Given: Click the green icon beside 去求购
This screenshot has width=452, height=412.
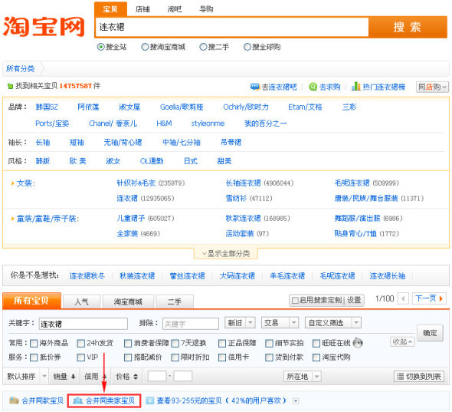Looking at the screenshot, I should point(313,87).
